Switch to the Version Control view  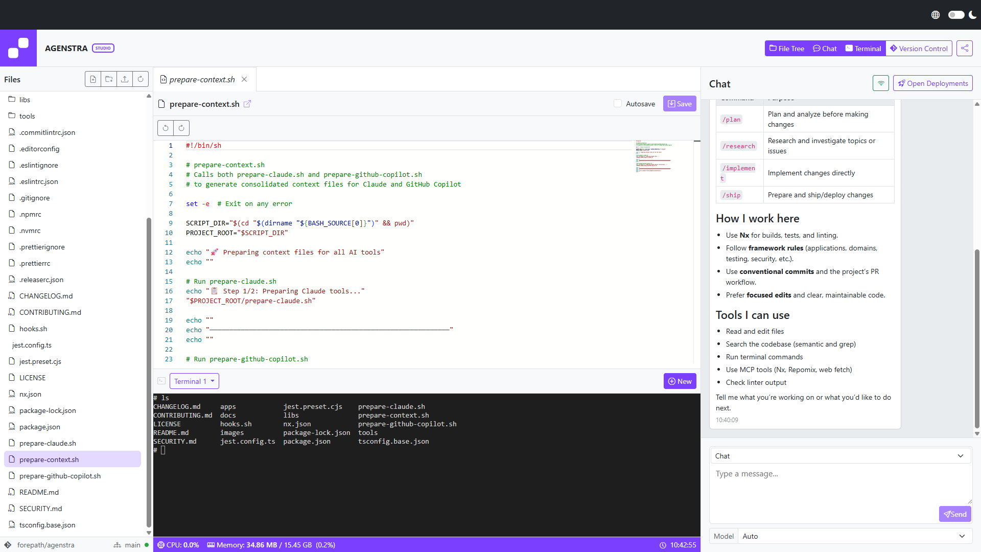tap(918, 48)
